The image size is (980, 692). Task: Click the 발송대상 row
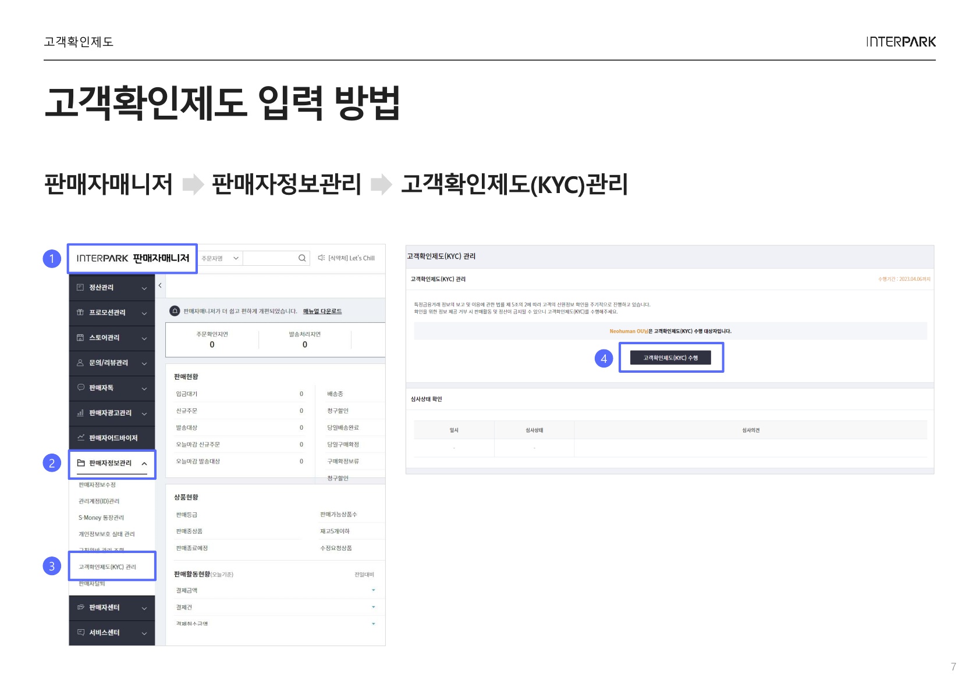pos(240,427)
